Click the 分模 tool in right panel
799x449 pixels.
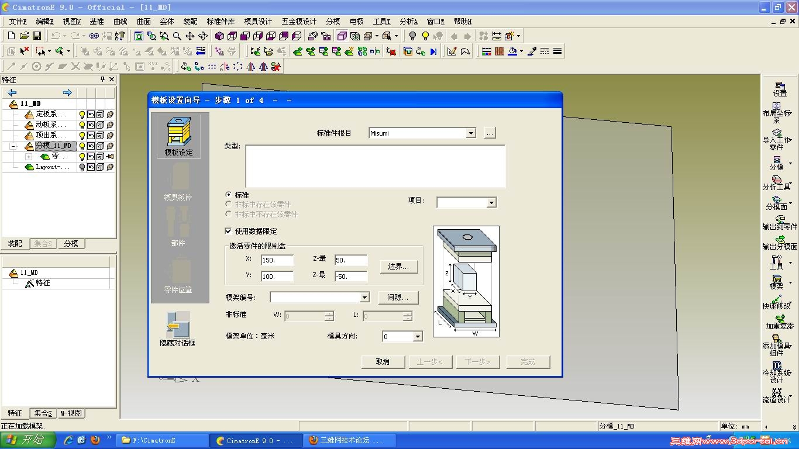776,163
